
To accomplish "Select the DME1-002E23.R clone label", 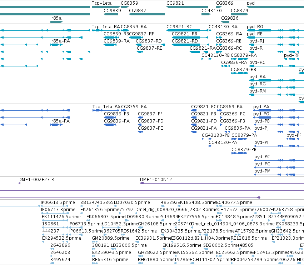I will click(x=36, y=180).
